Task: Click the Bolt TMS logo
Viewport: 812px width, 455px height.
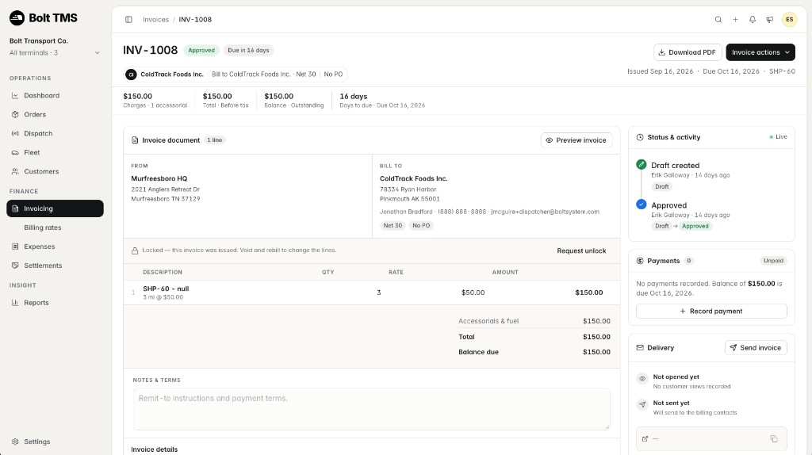Action: pyautogui.click(x=44, y=18)
